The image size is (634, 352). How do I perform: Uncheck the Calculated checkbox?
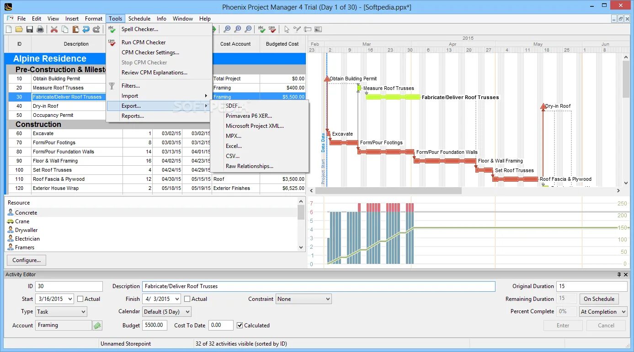pyautogui.click(x=240, y=326)
